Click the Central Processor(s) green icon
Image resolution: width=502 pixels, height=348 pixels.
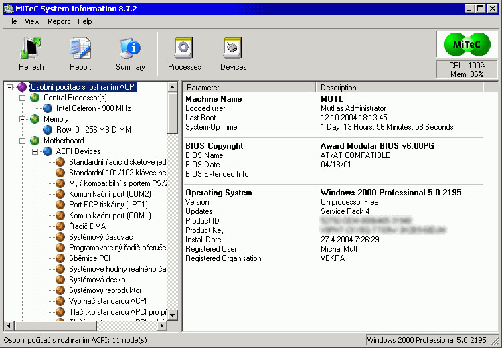[x=35, y=98]
